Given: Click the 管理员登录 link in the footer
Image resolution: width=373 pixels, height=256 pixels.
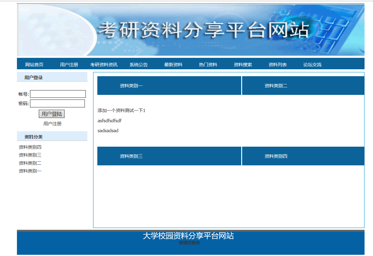Looking at the screenshot, I should (x=189, y=243).
